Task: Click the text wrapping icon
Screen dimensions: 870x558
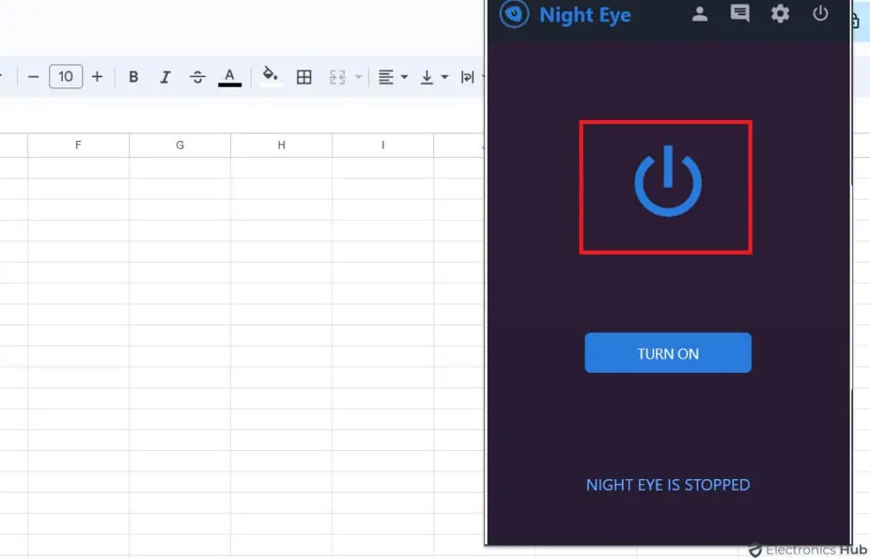Action: click(x=467, y=76)
